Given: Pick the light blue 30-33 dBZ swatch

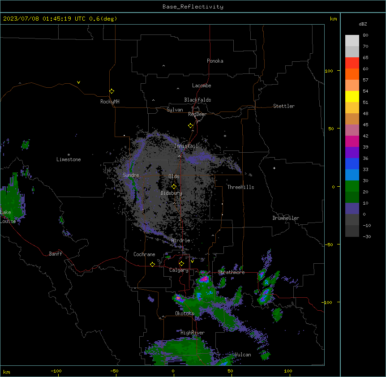Looking at the screenshot, I should 352,175.
